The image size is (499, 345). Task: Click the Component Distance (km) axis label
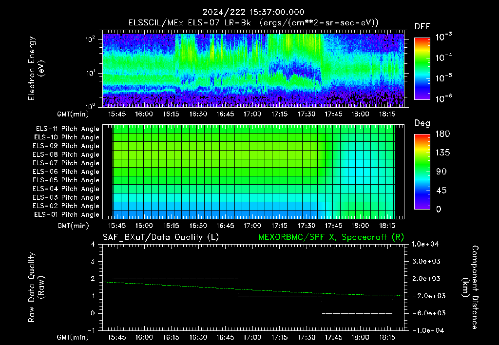(470, 287)
